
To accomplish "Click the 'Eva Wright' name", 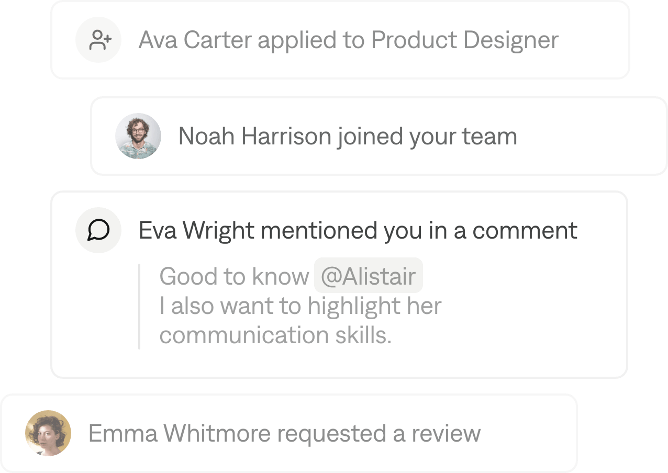I will 196,230.
